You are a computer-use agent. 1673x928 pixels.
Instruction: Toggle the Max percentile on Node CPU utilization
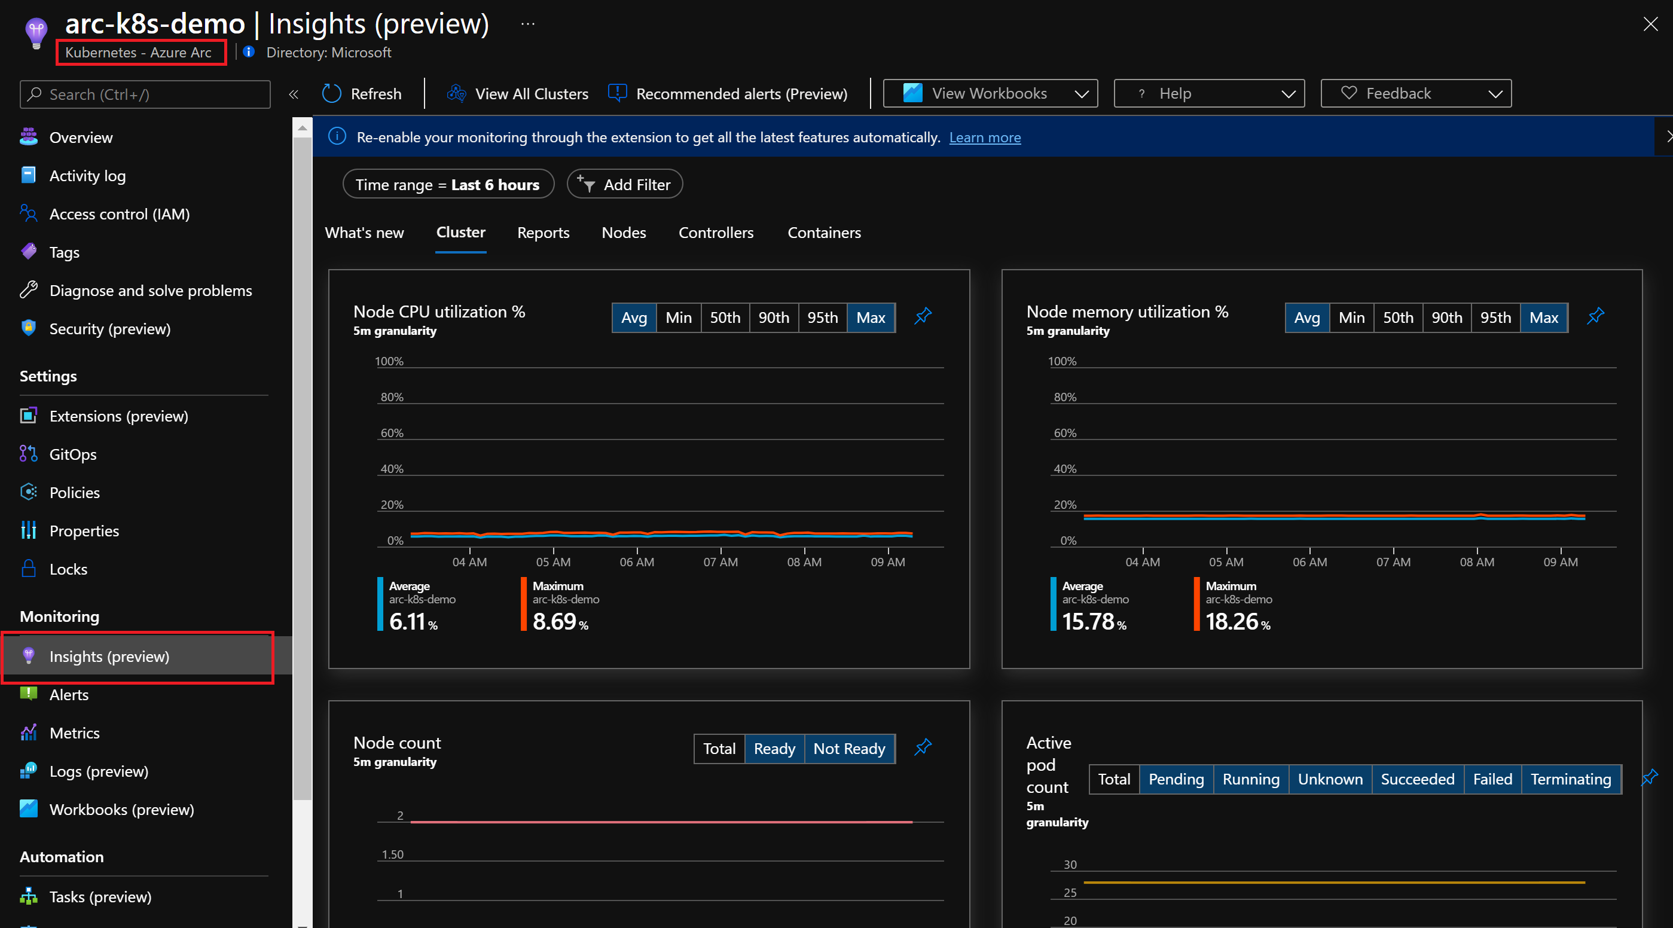pos(871,318)
